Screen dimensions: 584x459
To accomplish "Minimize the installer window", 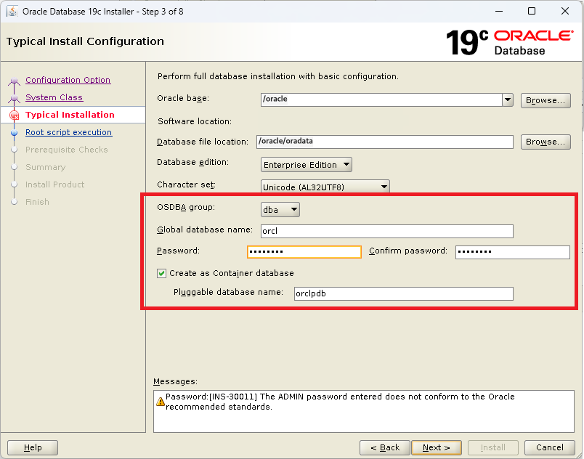I will point(499,11).
